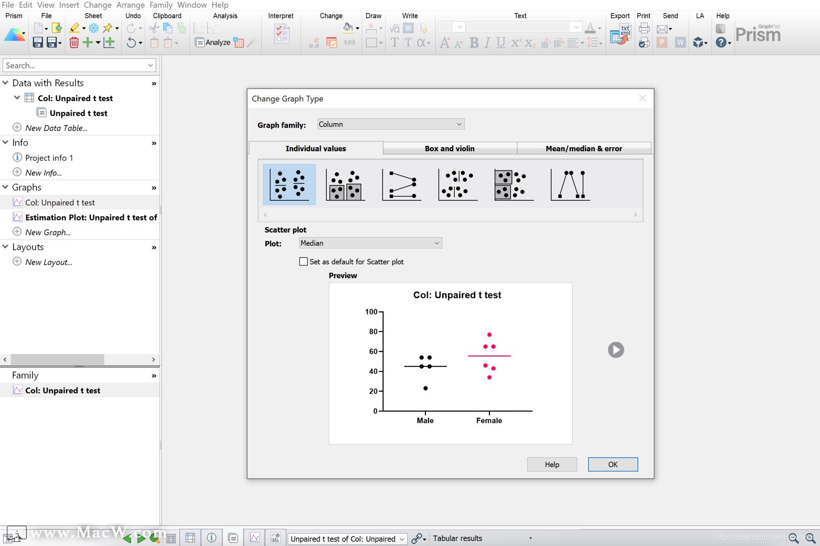This screenshot has height=546, width=820.
Task: Click the Prism rainbow logo icon
Action: pos(15,35)
